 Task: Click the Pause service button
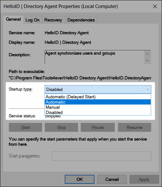pos(98,127)
